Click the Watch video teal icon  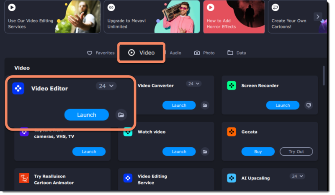[x=128, y=132]
